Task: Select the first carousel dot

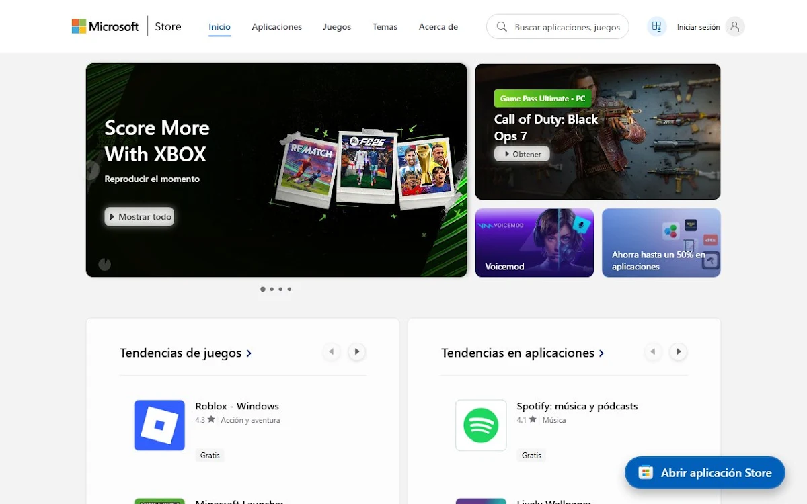Action: [x=263, y=289]
